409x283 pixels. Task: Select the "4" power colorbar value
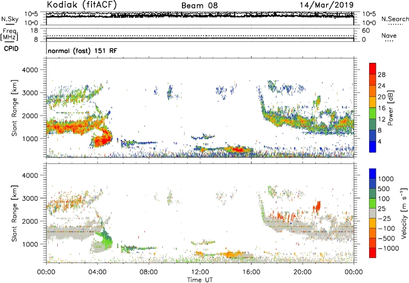pyautogui.click(x=380, y=141)
